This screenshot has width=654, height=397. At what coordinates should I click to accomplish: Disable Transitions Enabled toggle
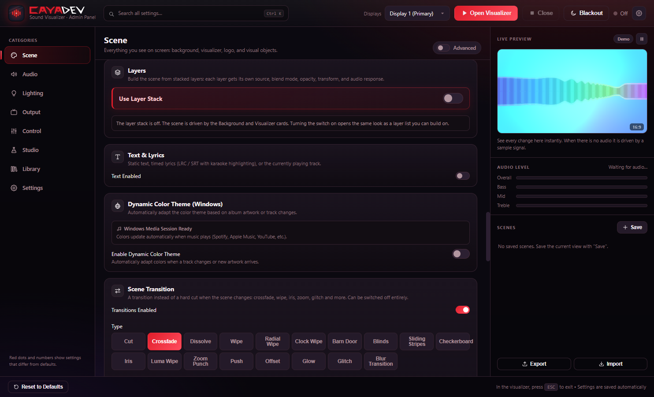tap(463, 310)
